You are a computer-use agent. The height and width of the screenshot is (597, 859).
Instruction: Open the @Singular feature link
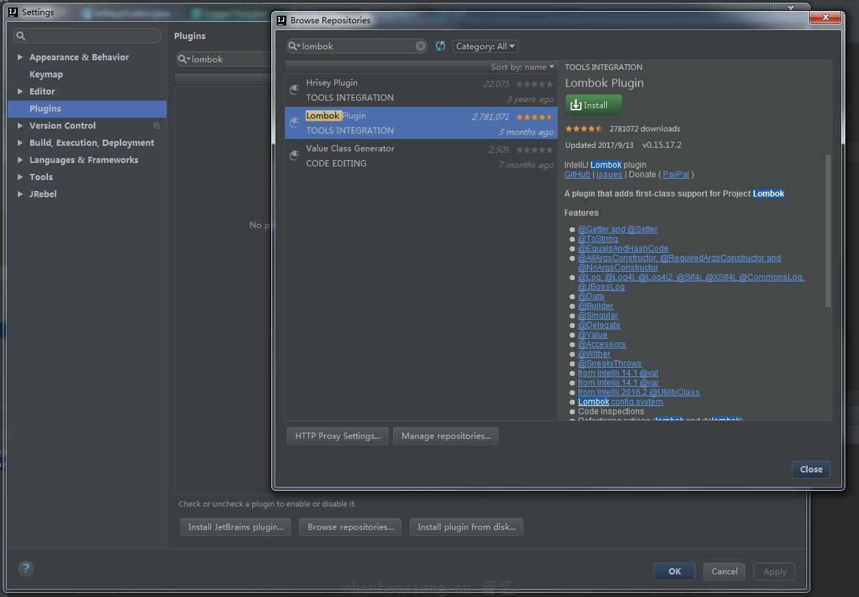598,316
